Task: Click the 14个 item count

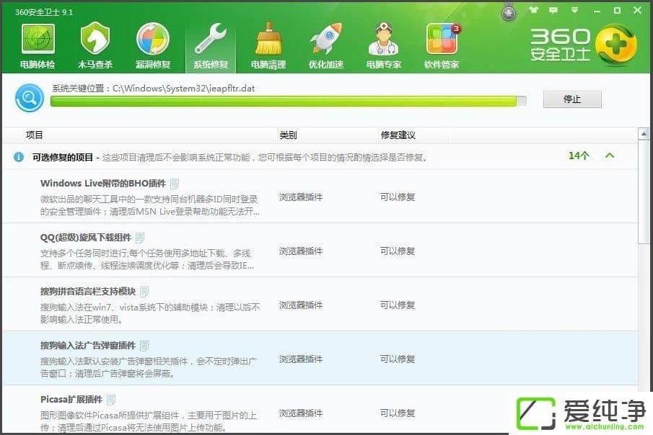Action: [579, 156]
